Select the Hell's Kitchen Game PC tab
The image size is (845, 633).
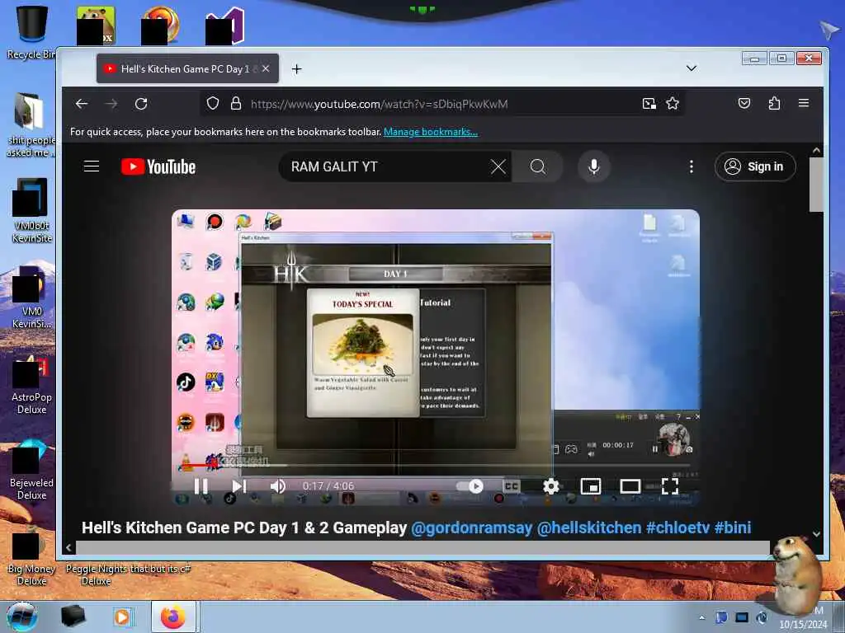coord(187,68)
